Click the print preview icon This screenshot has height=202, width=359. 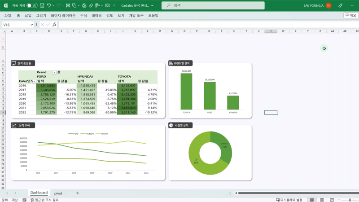click(84, 5)
